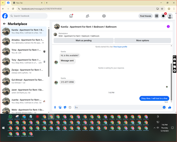Viewport: 177px width, 142px height.
Task: Open the account profile picture menu
Action: (x=170, y=16)
